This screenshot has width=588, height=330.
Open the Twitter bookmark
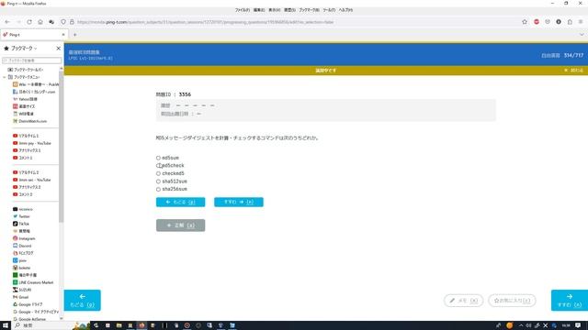(x=21, y=216)
